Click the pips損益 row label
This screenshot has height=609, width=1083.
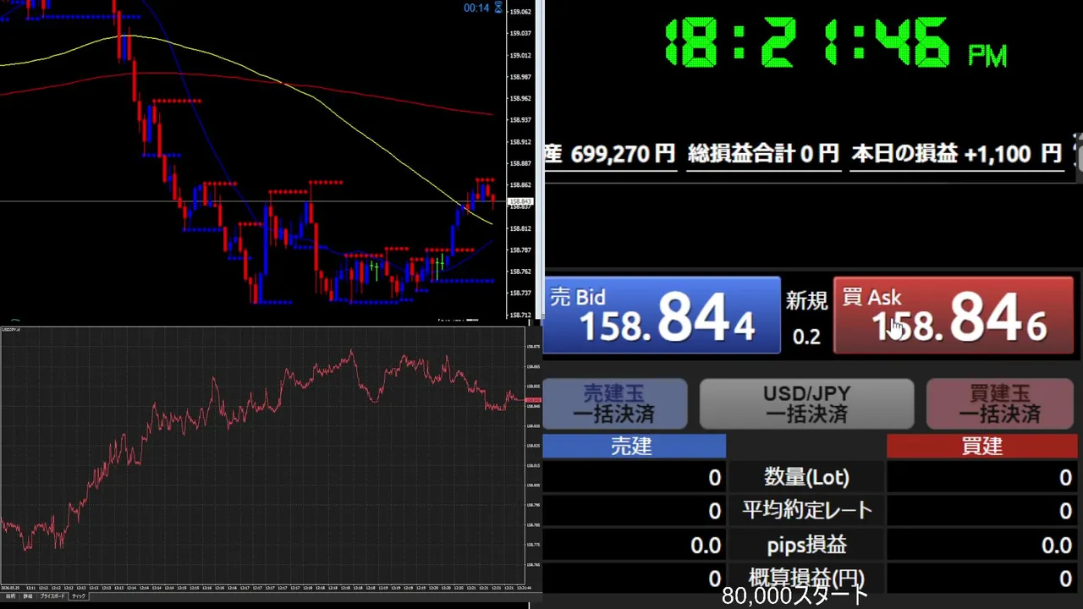point(806,545)
